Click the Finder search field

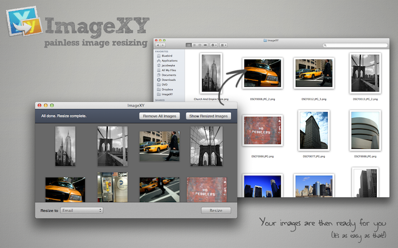[355, 45]
